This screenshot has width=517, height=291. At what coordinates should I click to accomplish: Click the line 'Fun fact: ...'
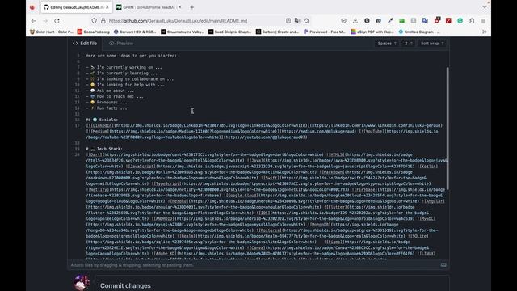(107, 108)
